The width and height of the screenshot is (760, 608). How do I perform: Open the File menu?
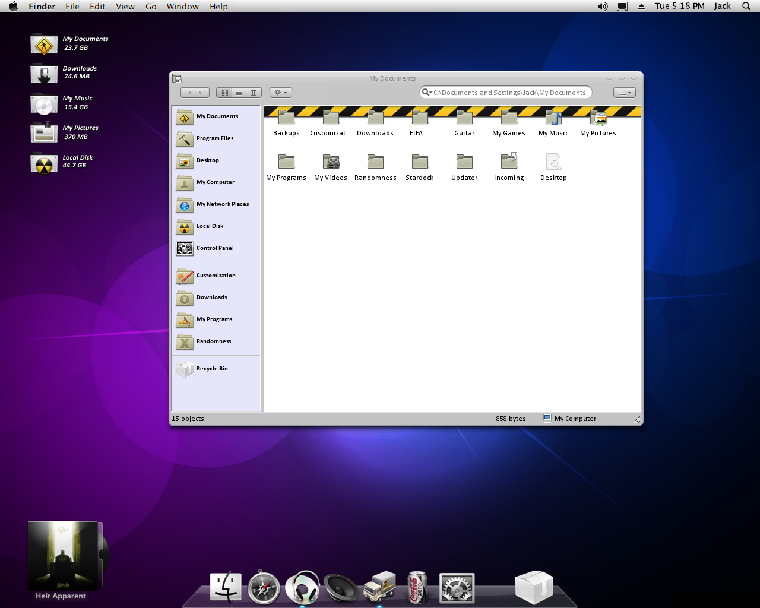point(72,6)
